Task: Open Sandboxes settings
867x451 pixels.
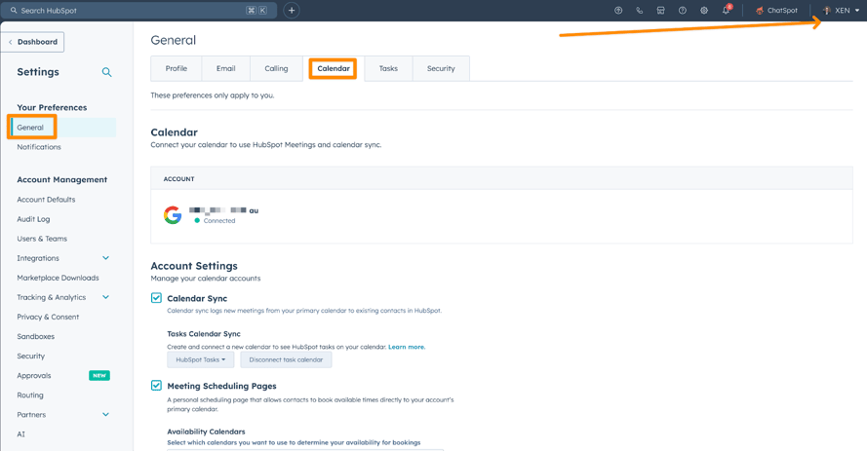Action: [x=35, y=336]
